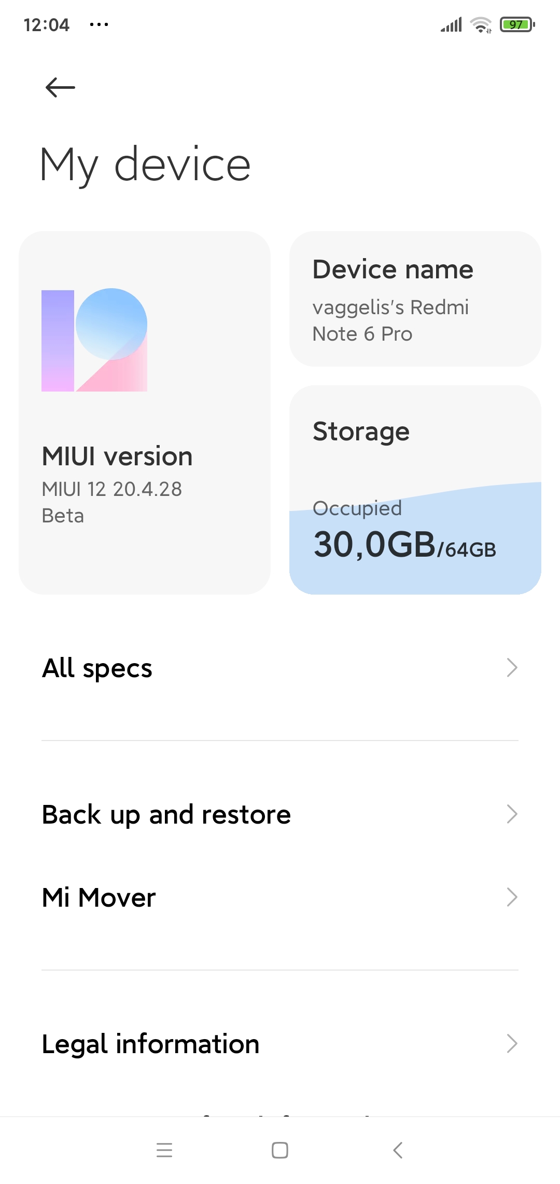
Task: Select Mi Mover menu item
Action: 99,897
